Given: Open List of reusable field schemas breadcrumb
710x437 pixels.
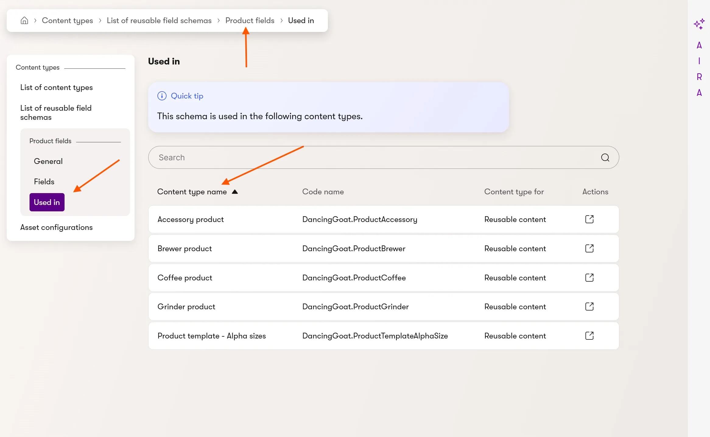Looking at the screenshot, I should pos(159,20).
